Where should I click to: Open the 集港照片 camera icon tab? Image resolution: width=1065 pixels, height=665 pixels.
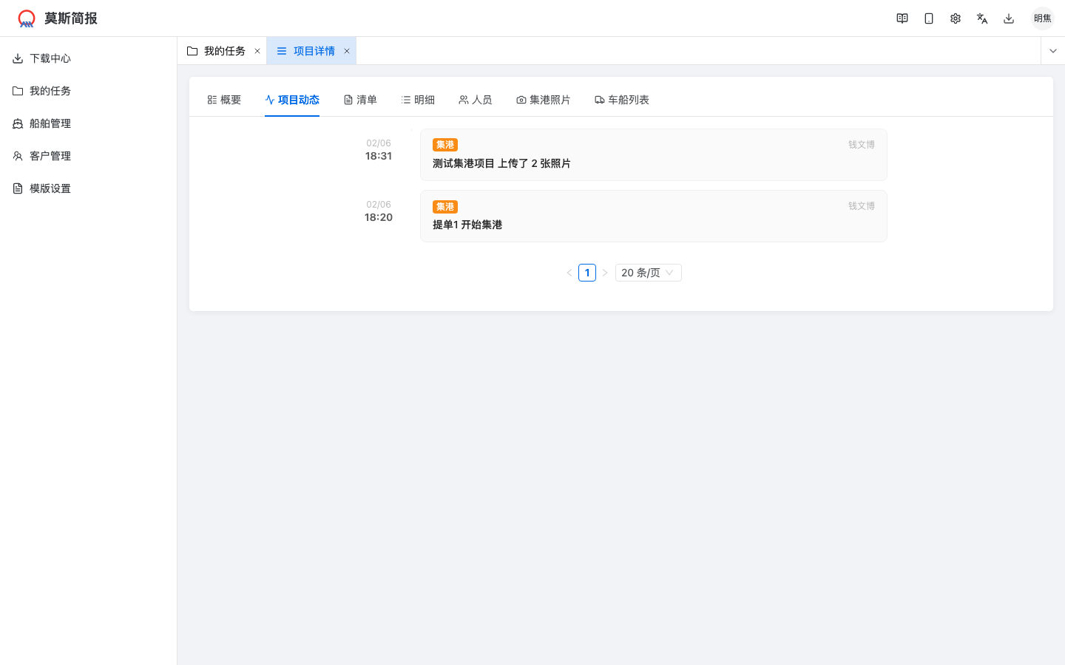(x=521, y=99)
